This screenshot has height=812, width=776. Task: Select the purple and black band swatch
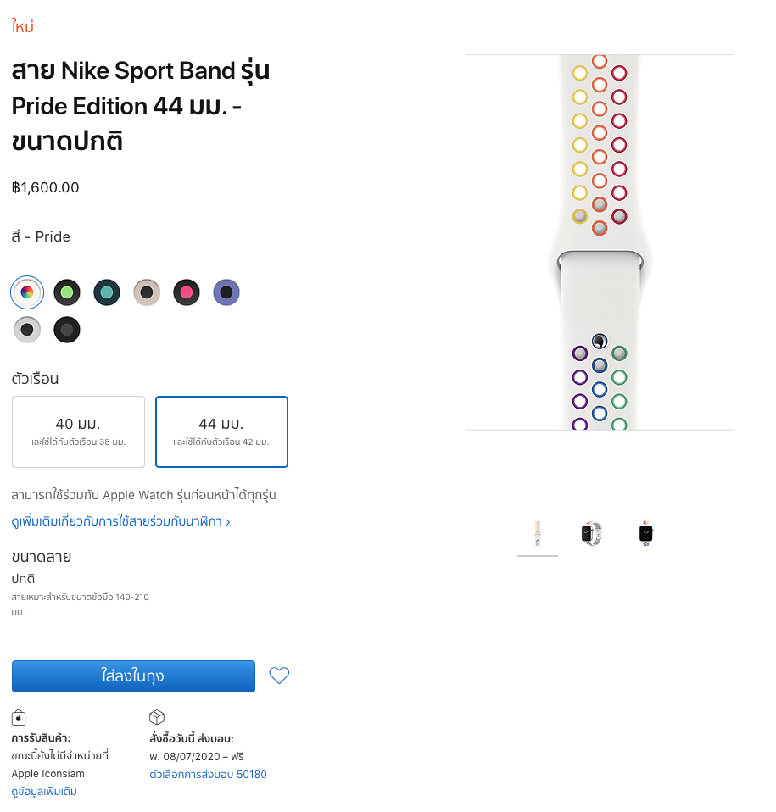[x=226, y=292]
